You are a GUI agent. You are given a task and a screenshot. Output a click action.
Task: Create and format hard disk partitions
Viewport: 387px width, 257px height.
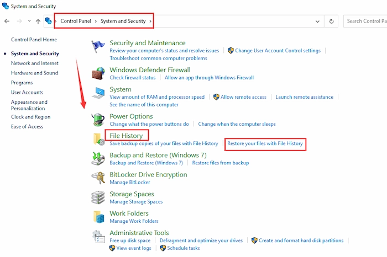[301, 240]
